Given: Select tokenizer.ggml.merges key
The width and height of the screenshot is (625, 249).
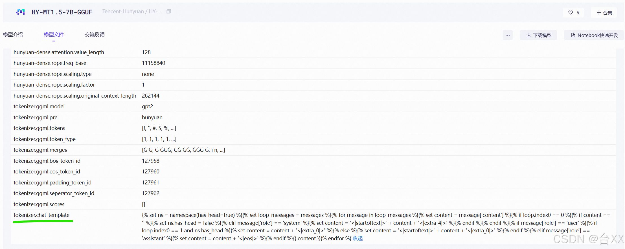Looking at the screenshot, I should pos(40,150).
